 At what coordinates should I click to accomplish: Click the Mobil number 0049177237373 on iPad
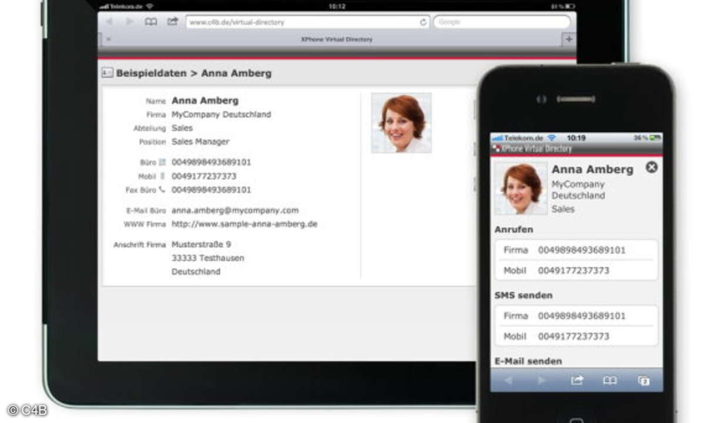tap(204, 176)
